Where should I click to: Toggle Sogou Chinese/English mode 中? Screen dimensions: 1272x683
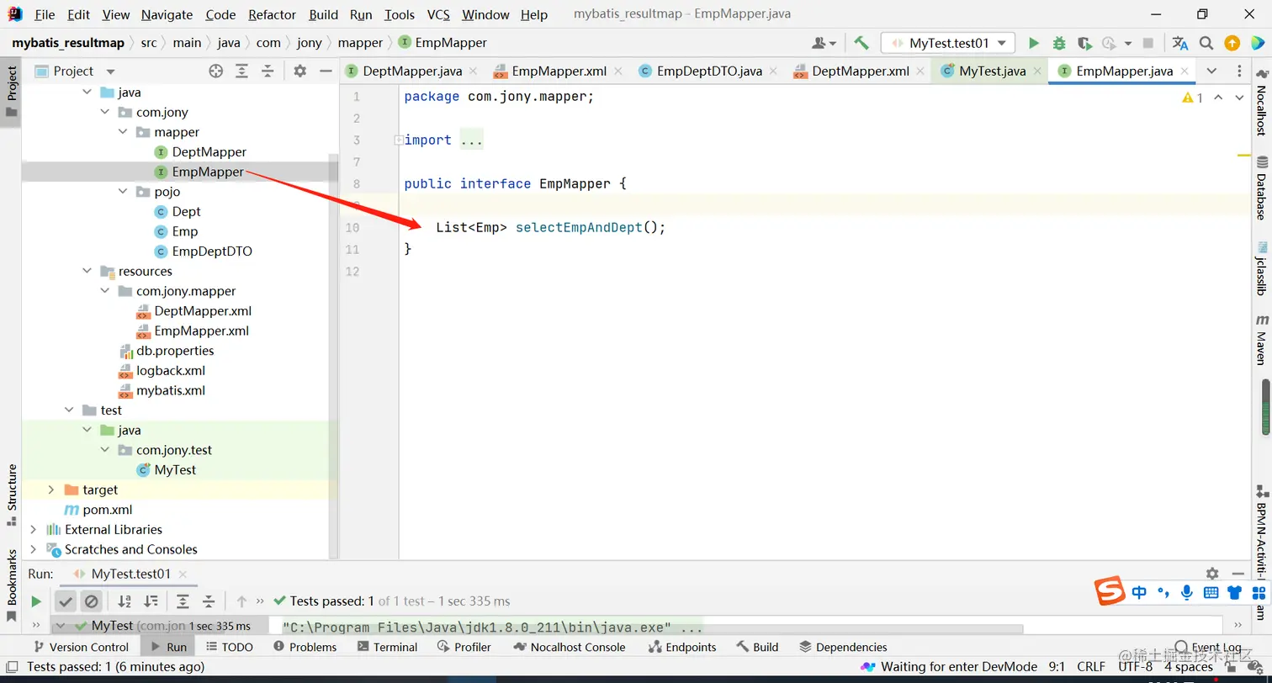1139,592
